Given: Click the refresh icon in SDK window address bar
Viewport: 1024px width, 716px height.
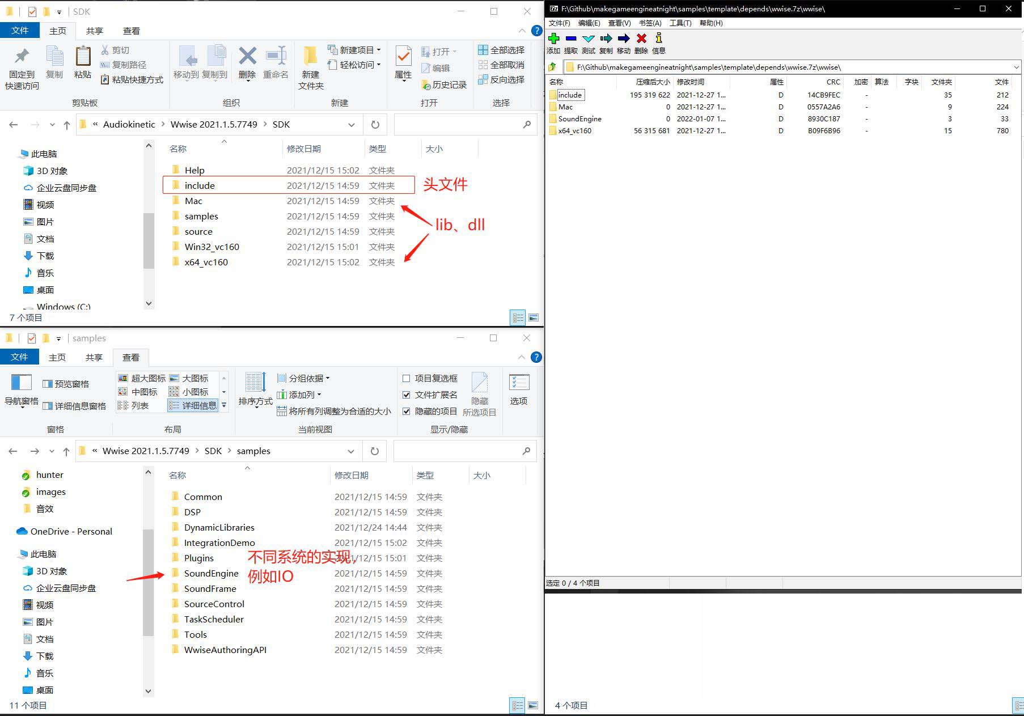Looking at the screenshot, I should [x=375, y=125].
